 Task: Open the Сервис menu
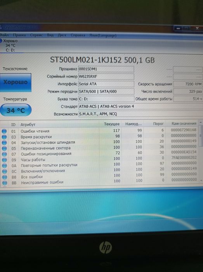coord(36,35)
